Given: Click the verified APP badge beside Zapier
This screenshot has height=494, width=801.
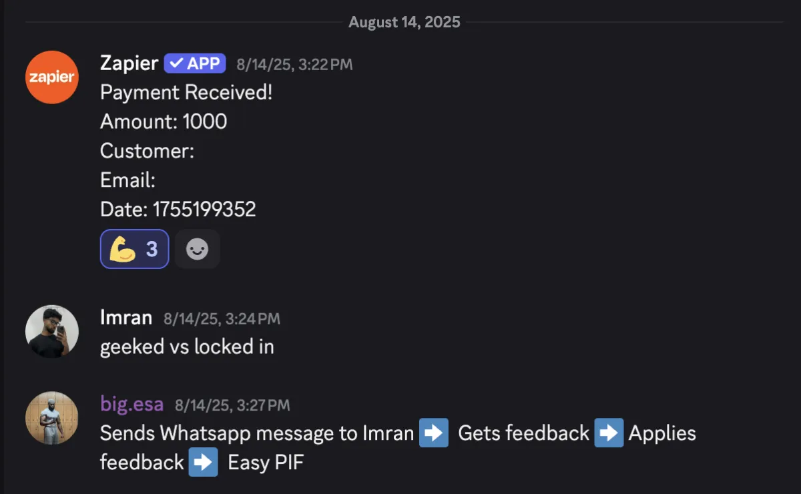Looking at the screenshot, I should click(195, 63).
